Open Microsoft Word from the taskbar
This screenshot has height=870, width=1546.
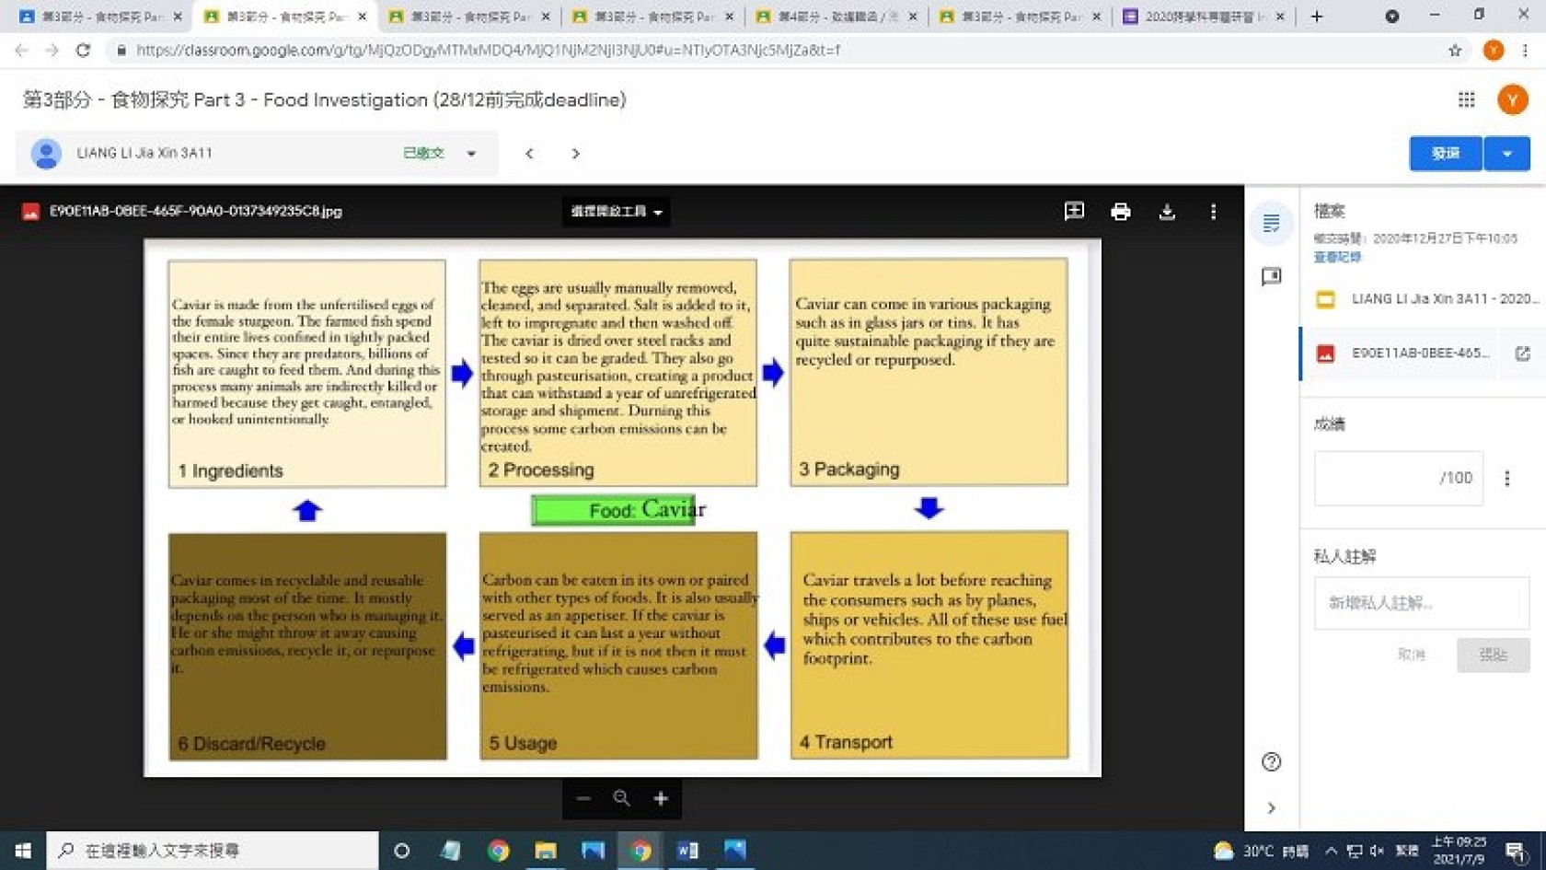coord(686,851)
